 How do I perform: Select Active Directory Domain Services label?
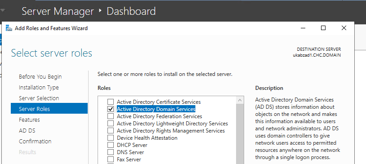(x=156, y=109)
